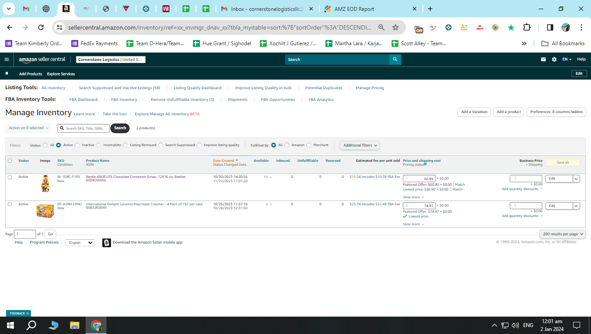
Task: Open the FBA Dashboard tool link
Action: 83,100
